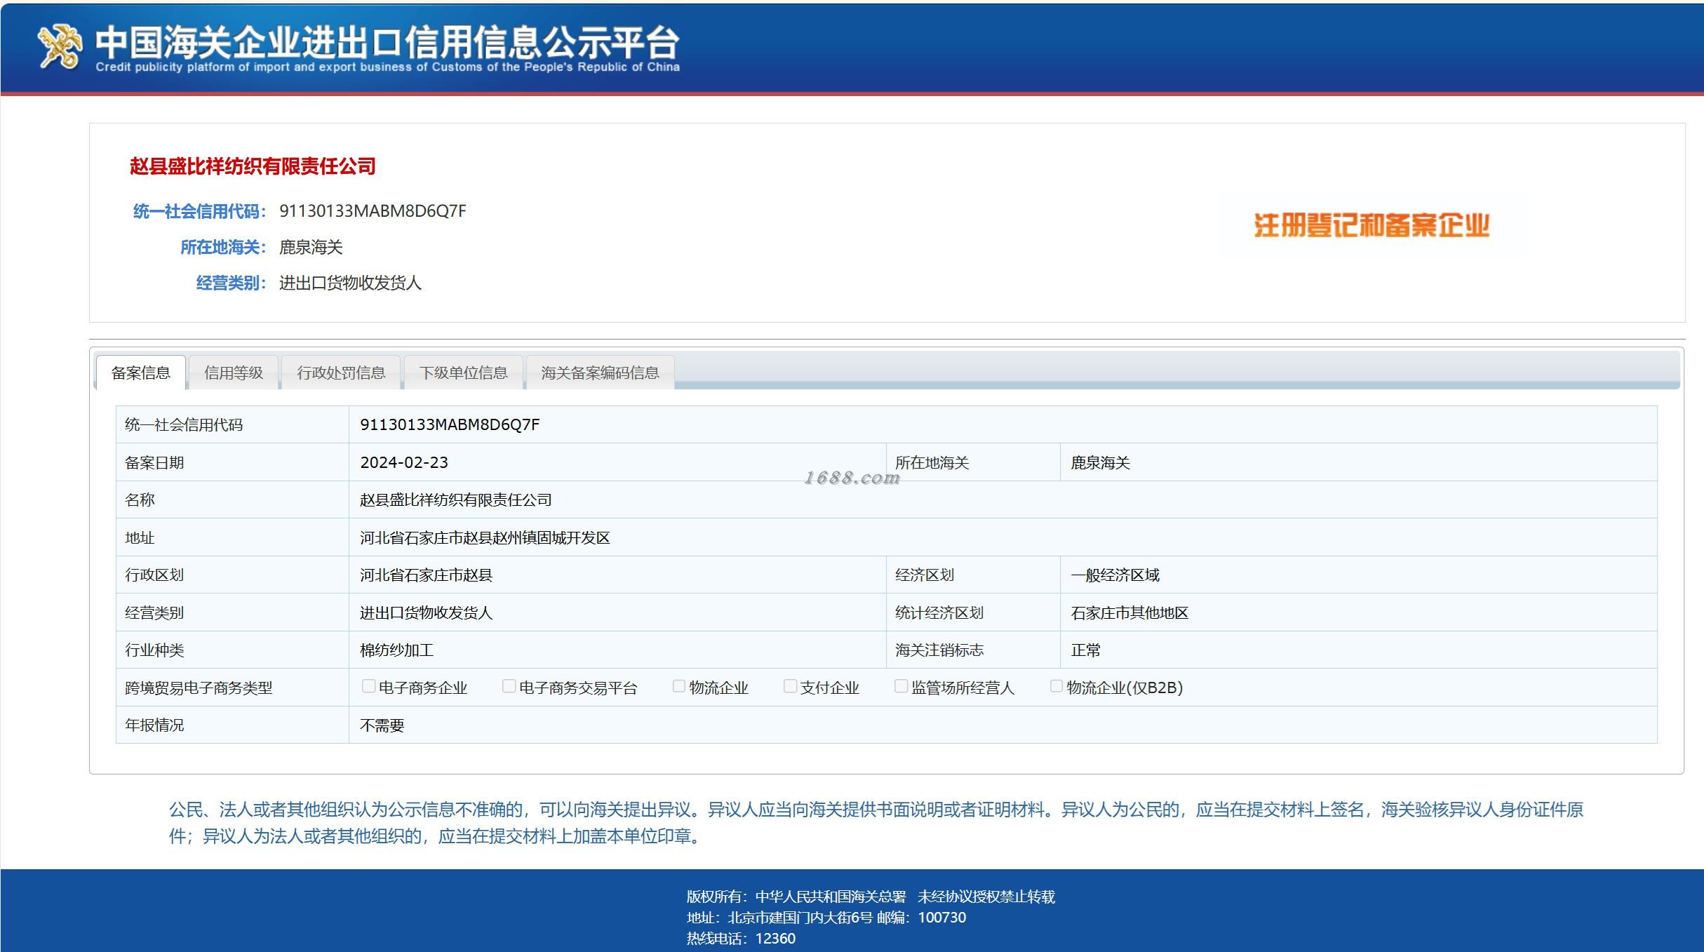Viewport: 1704px width, 952px height.
Task: Check the 物流企业 checkbox
Action: tap(679, 686)
